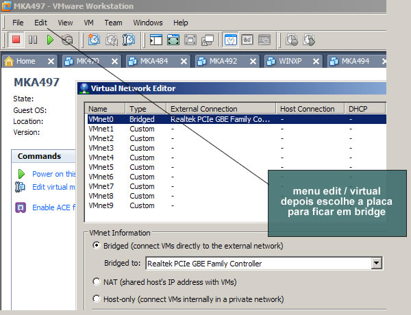Click the purple Enable ACE icon
Viewport: 411px width, 315px height.
(21, 207)
